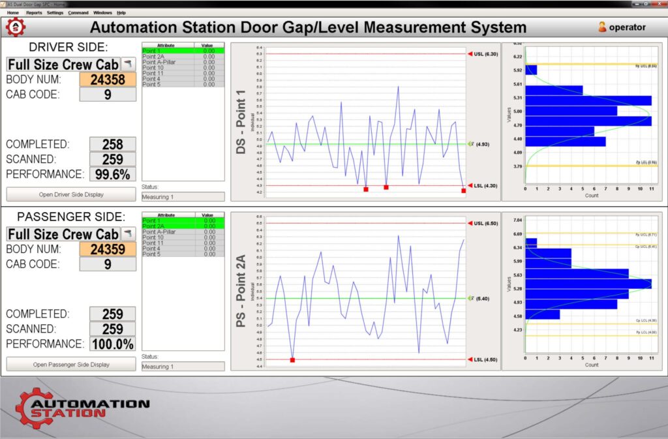Open the Windows menu

[102, 12]
